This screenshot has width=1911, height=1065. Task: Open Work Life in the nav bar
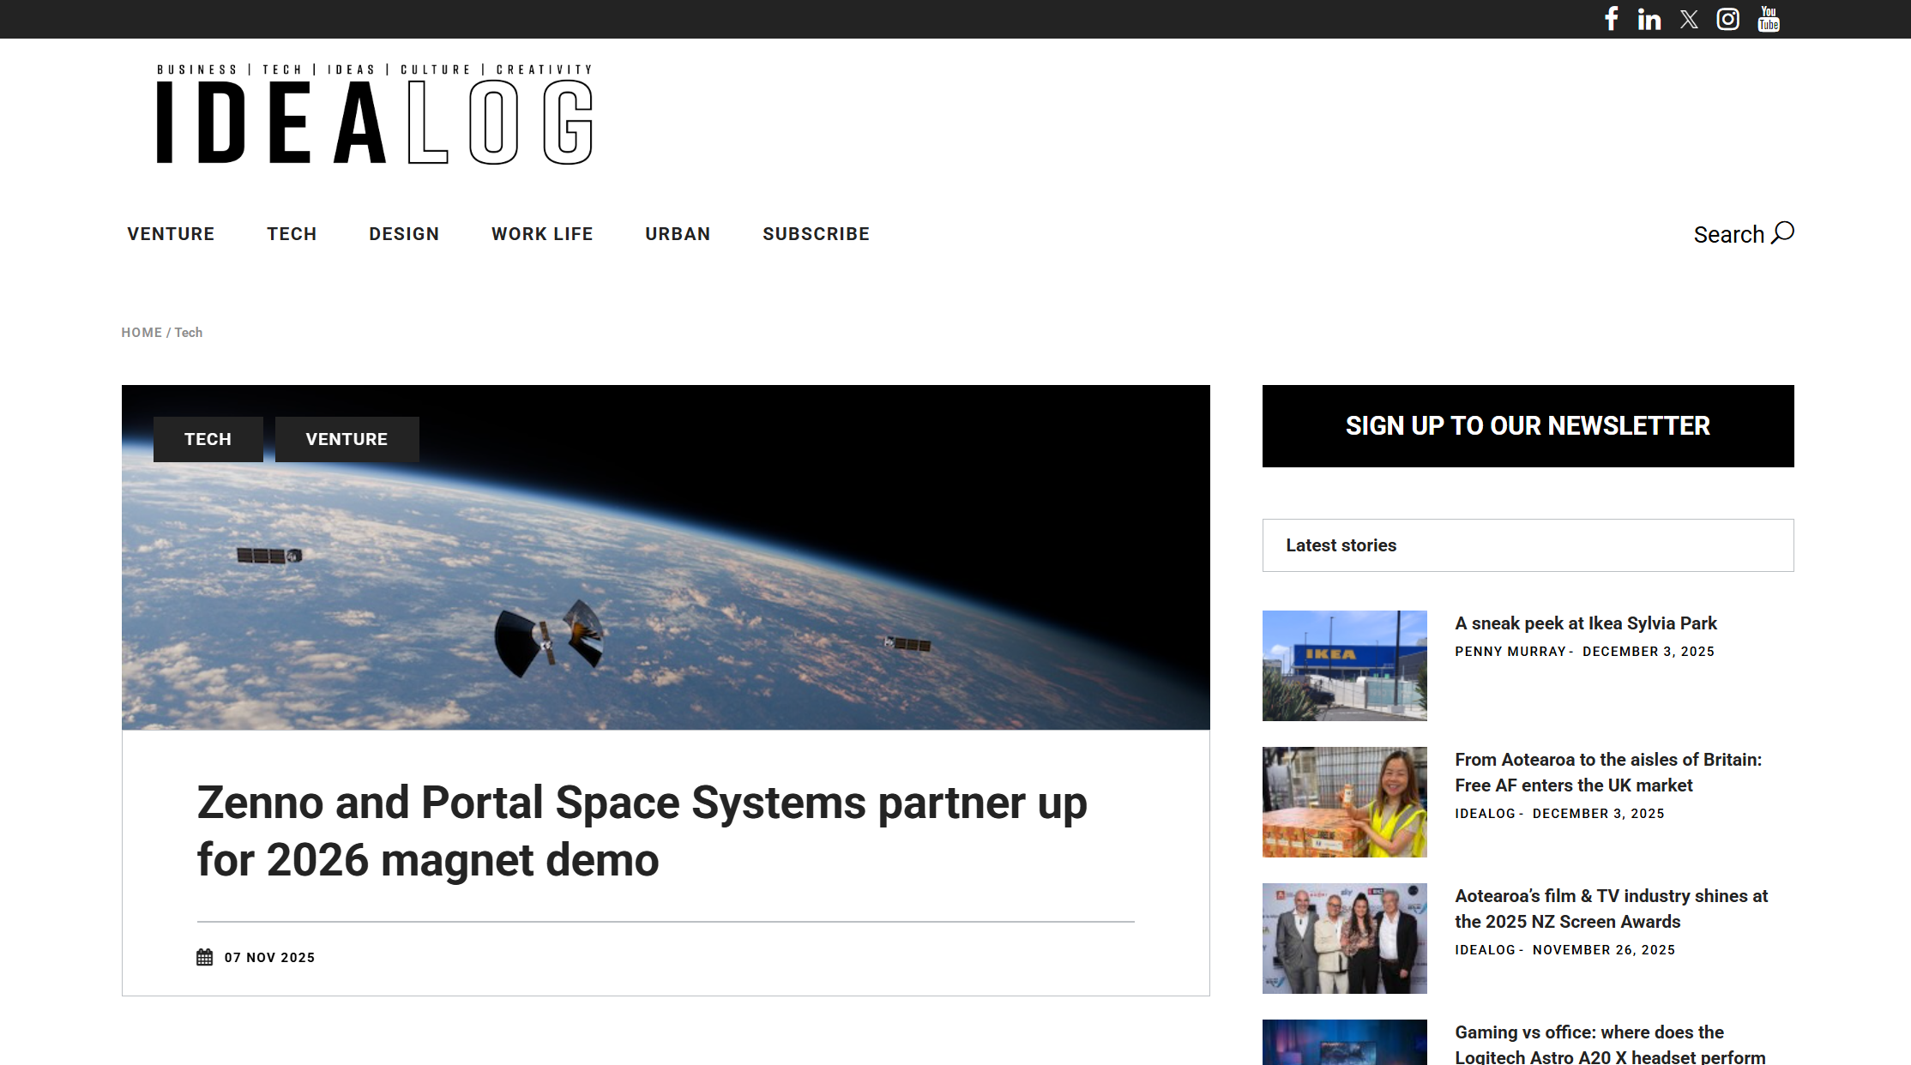(x=542, y=234)
